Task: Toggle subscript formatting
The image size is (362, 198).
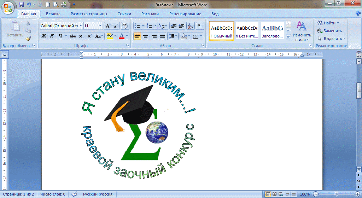Action: (81, 36)
